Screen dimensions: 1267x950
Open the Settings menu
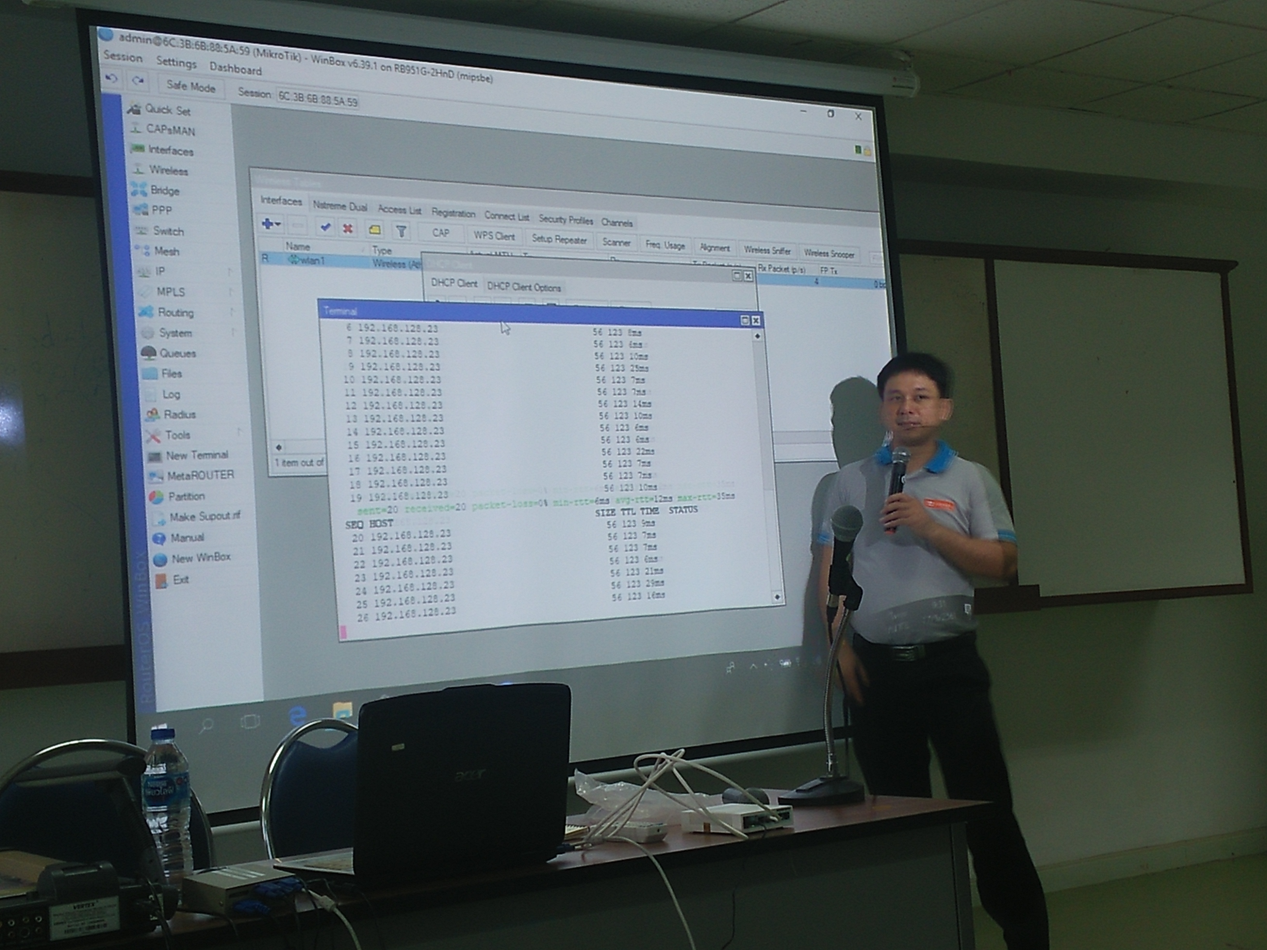click(x=176, y=62)
